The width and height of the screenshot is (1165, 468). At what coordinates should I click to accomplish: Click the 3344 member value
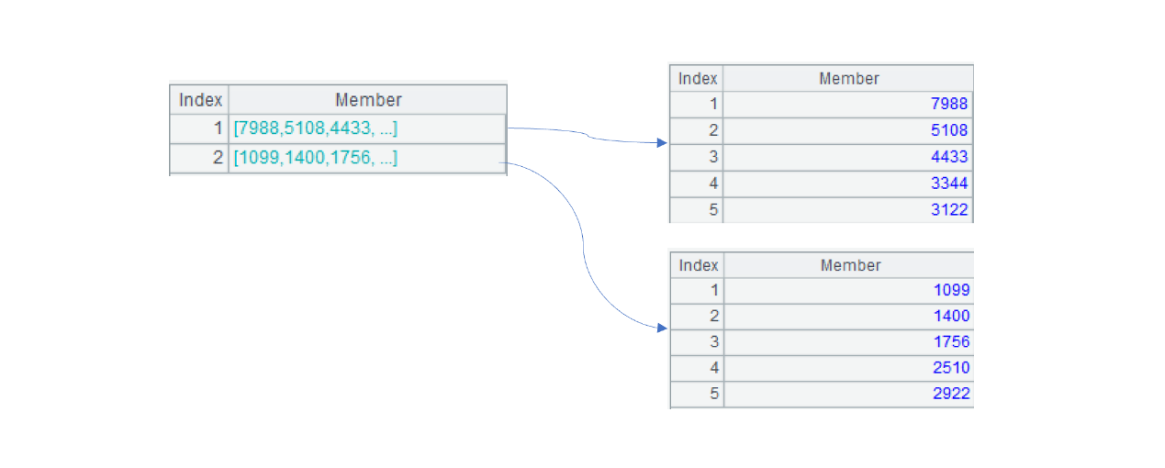pyautogui.click(x=949, y=184)
